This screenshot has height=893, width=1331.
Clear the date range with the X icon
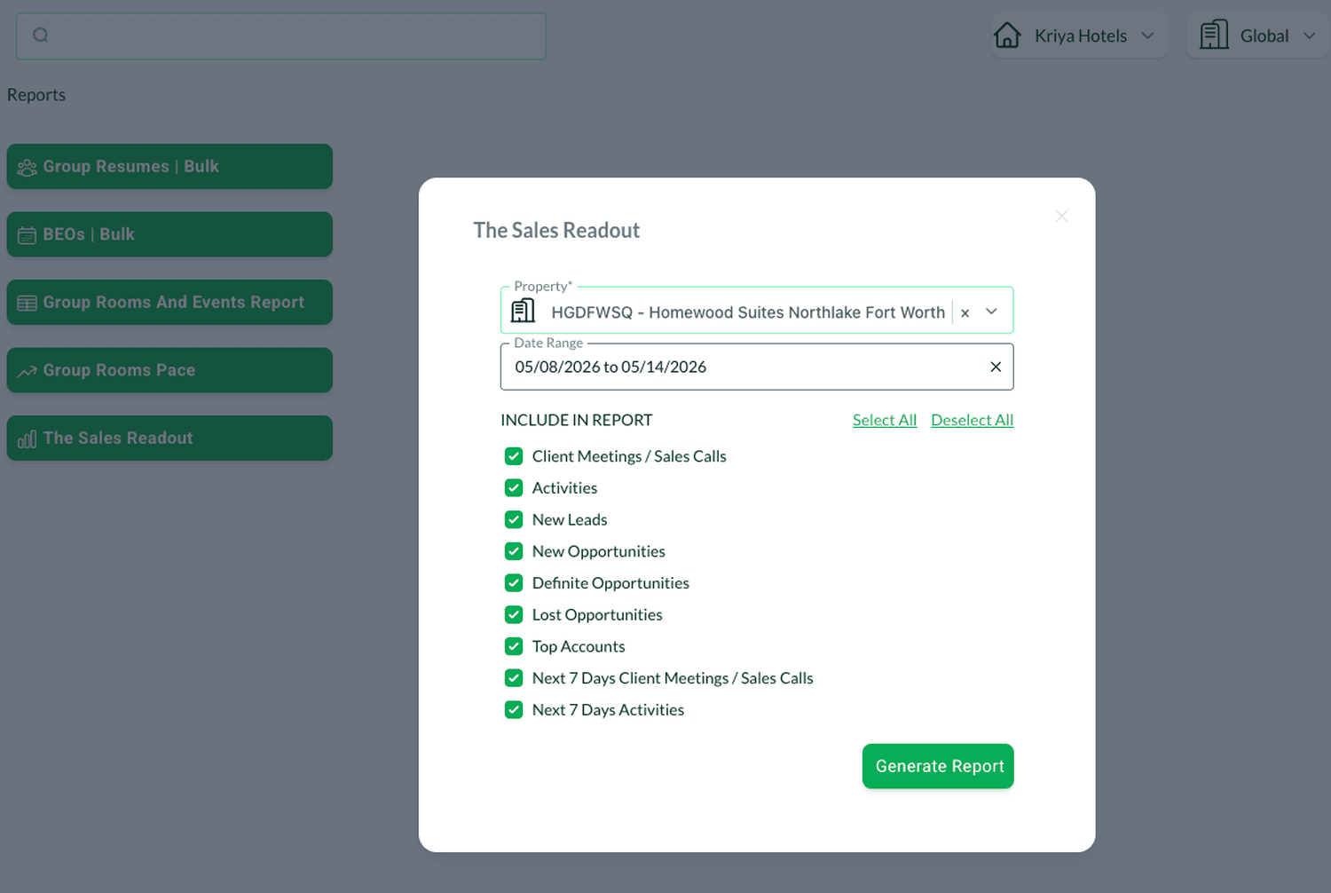point(996,367)
